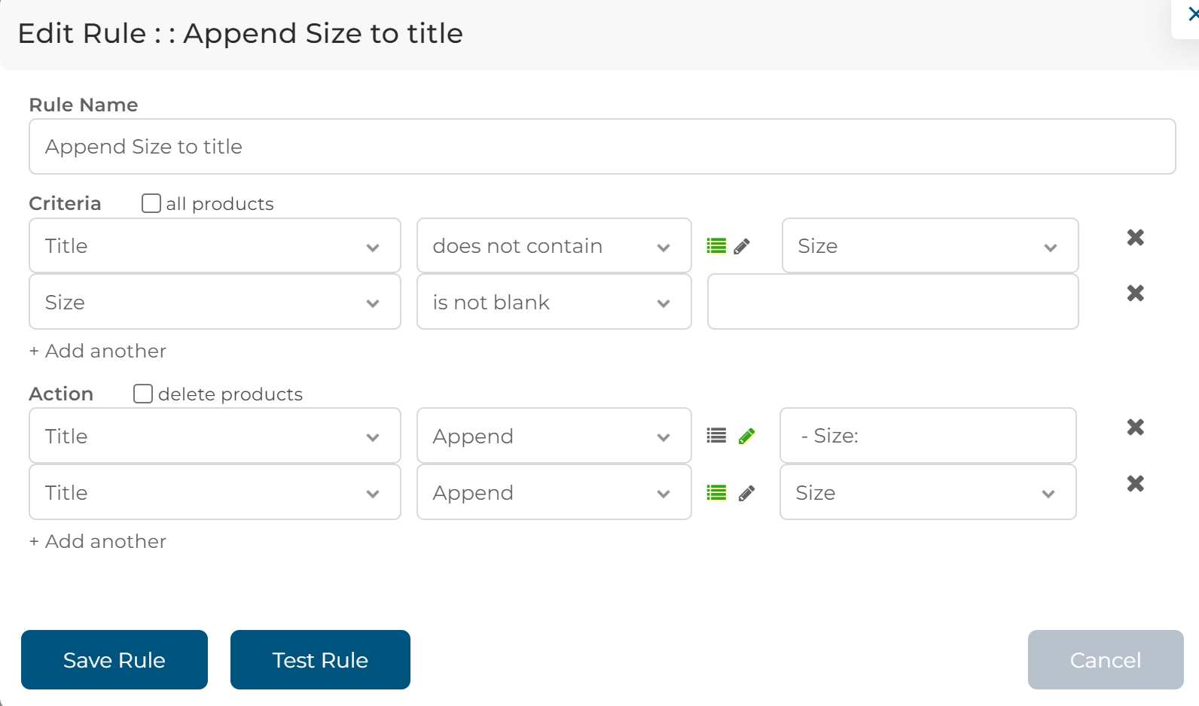Click green list icon in second action row
This screenshot has height=706, width=1199.
(x=716, y=493)
